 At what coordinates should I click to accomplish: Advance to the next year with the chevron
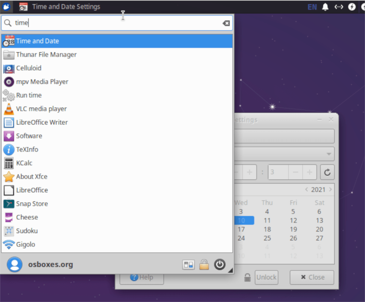(x=330, y=189)
